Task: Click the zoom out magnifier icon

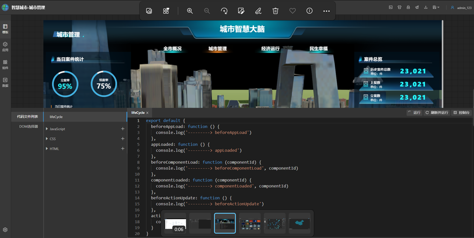Action: 207,11
